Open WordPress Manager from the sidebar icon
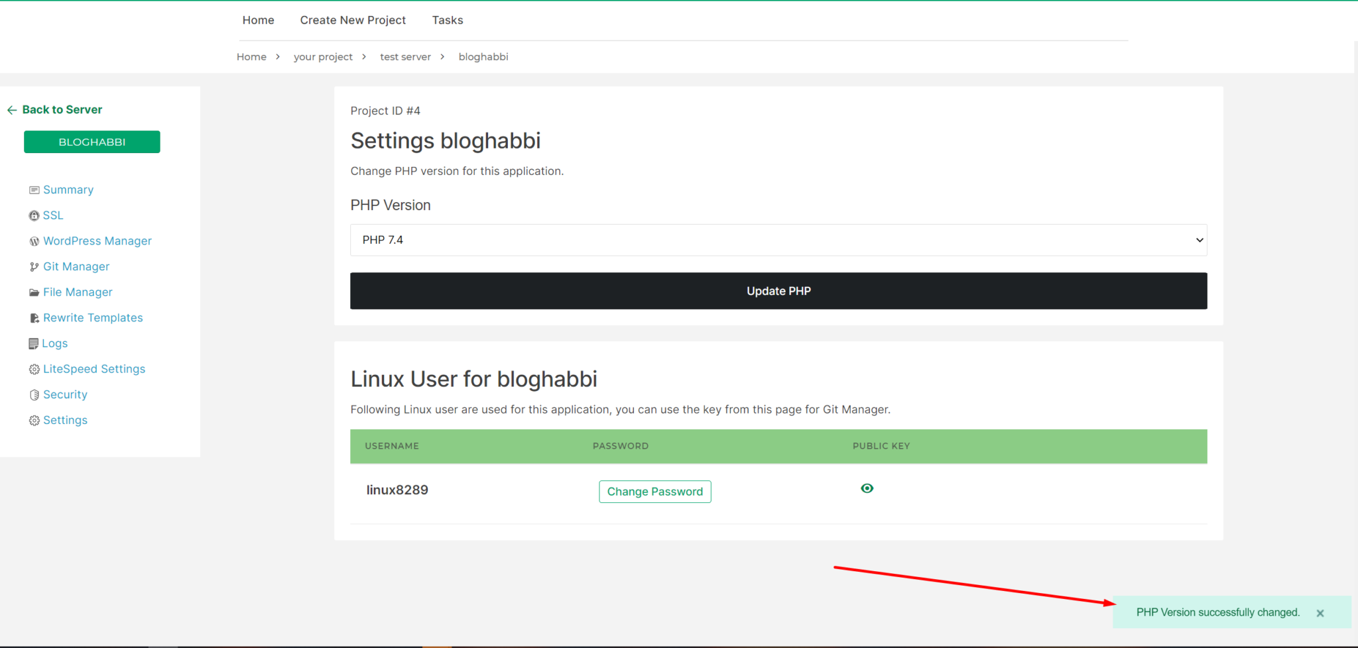1358x648 pixels. pos(34,241)
